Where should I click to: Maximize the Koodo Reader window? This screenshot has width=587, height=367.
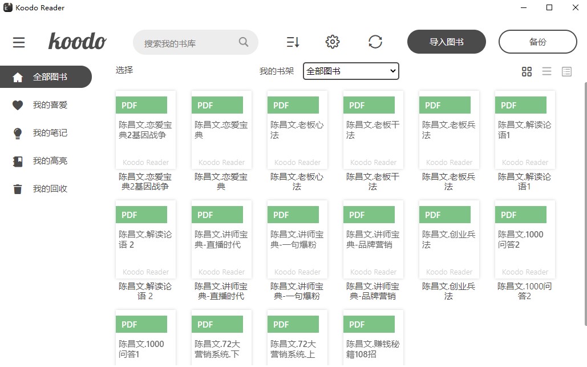549,7
